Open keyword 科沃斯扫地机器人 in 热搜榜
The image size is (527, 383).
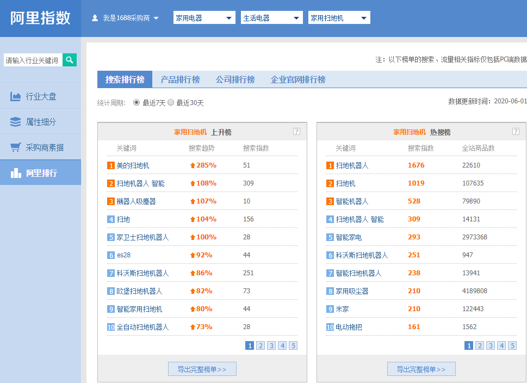point(362,255)
